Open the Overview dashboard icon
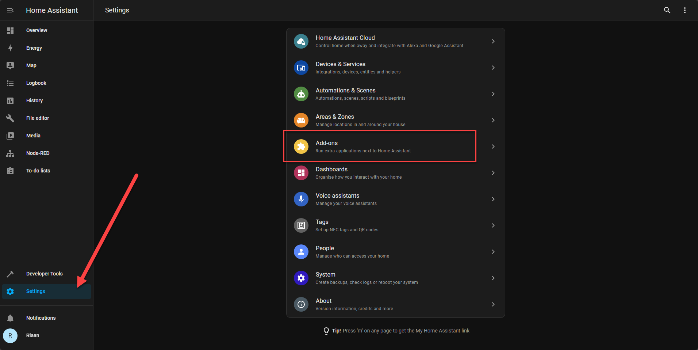Screen dimensions: 698x350 click(10, 31)
